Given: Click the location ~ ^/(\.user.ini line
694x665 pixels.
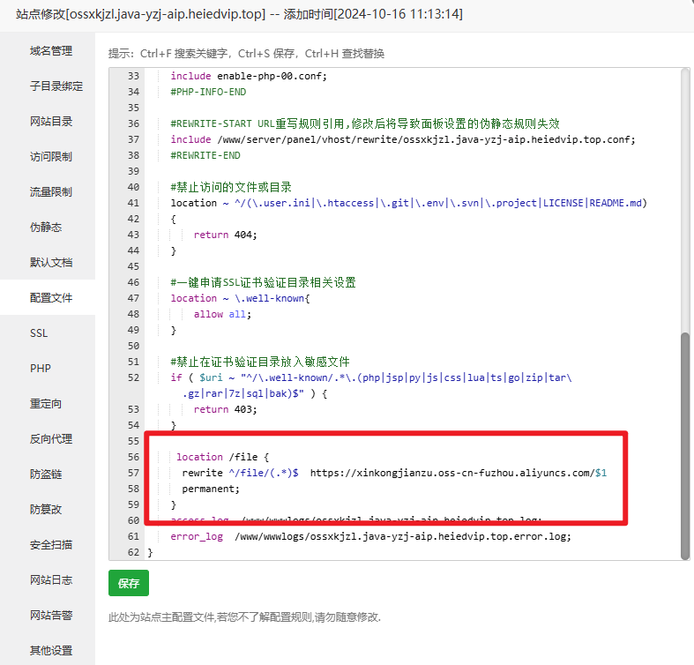Looking at the screenshot, I should coord(409,203).
